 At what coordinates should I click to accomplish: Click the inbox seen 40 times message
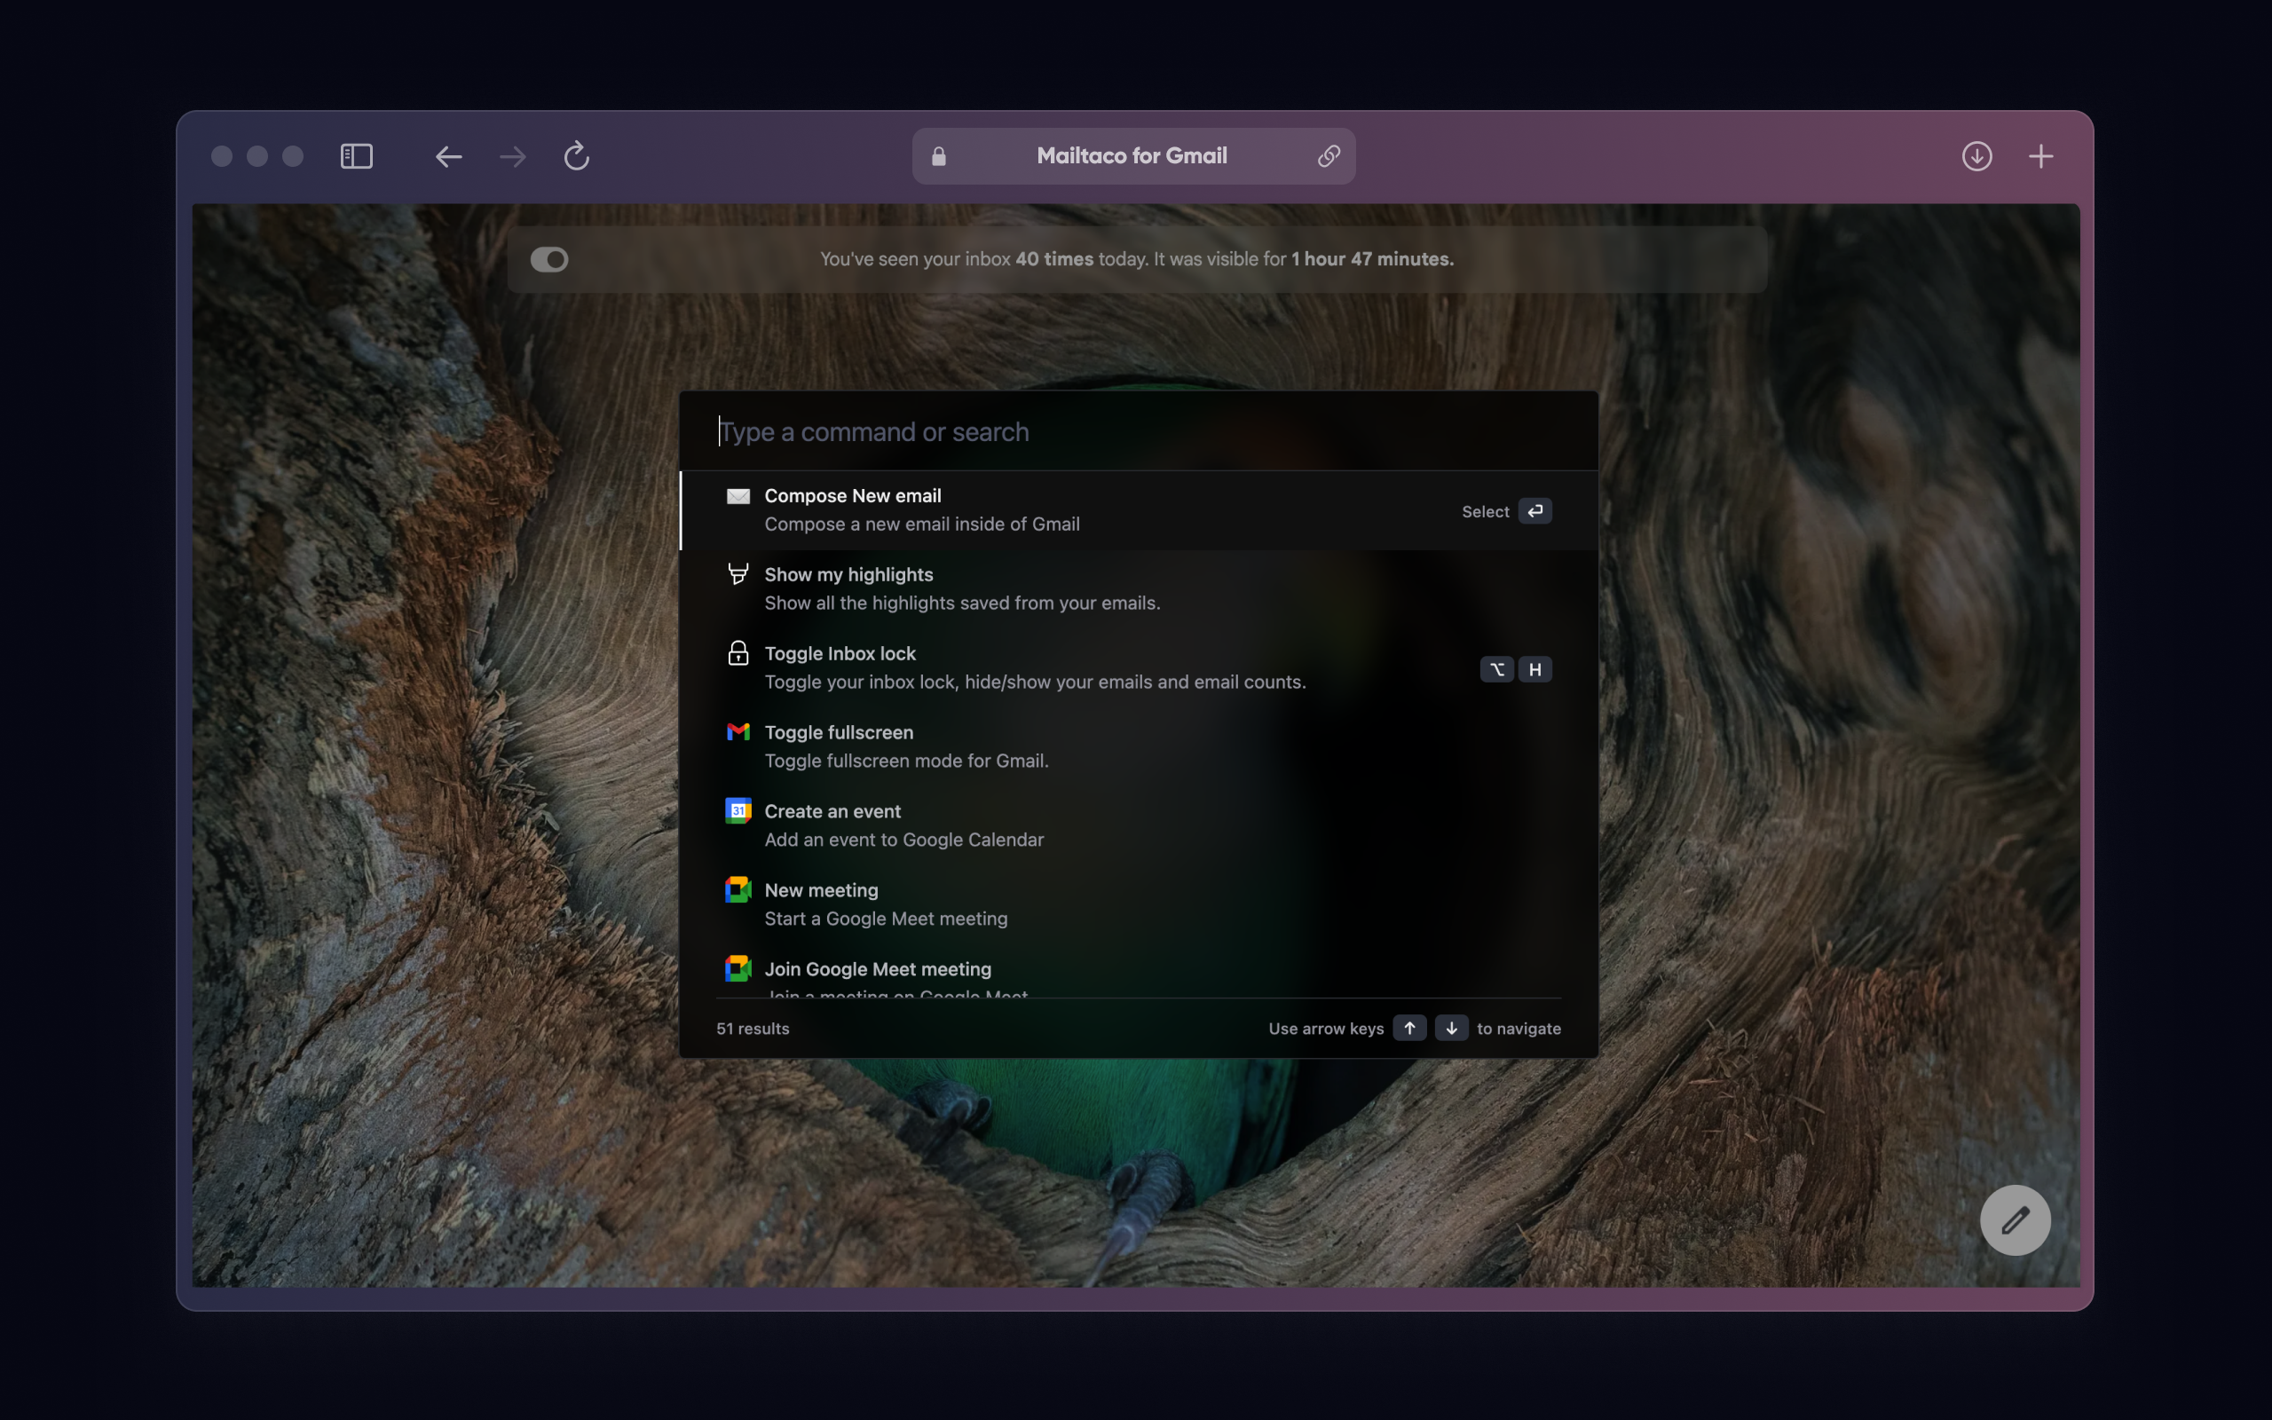[1137, 259]
